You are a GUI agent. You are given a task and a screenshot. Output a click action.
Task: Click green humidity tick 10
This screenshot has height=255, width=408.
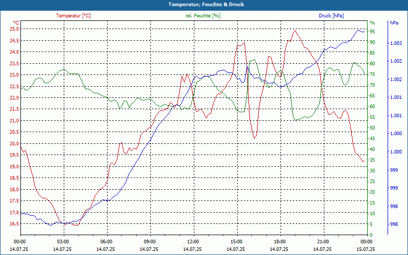(372, 213)
